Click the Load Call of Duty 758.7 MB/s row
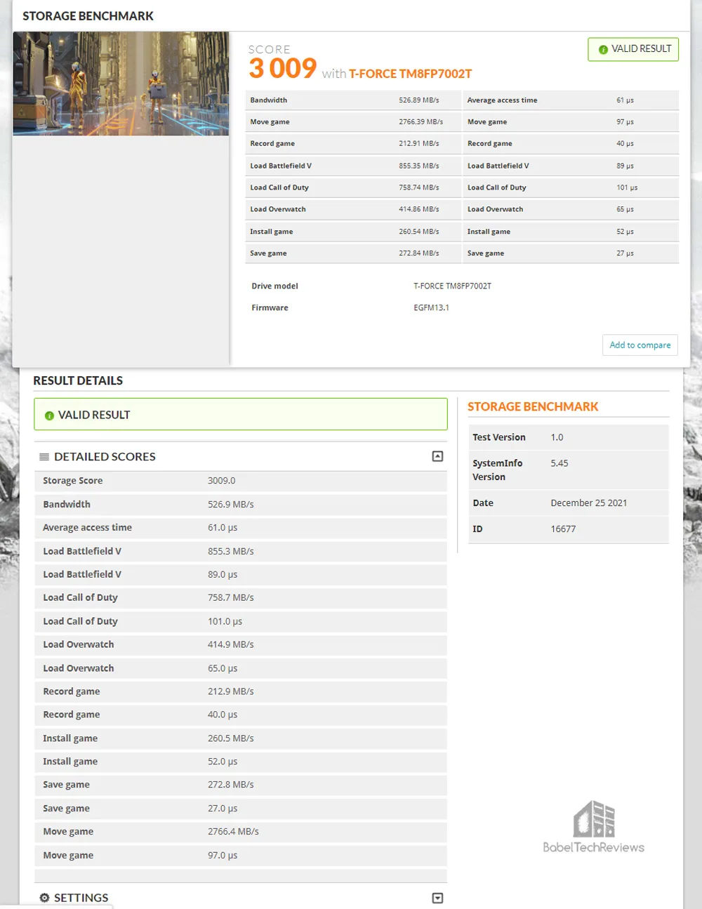This screenshot has width=702, height=909. click(x=241, y=598)
